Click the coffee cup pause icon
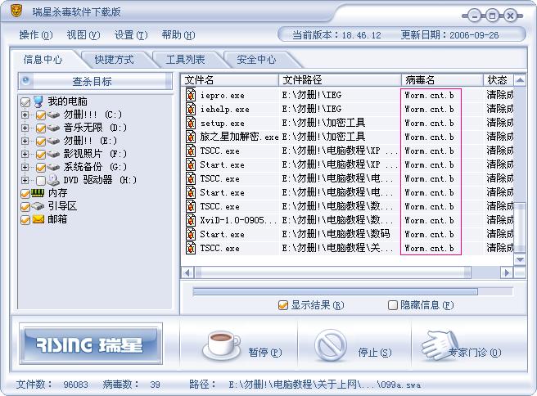Viewport: 537px width, 396px height. point(221,345)
